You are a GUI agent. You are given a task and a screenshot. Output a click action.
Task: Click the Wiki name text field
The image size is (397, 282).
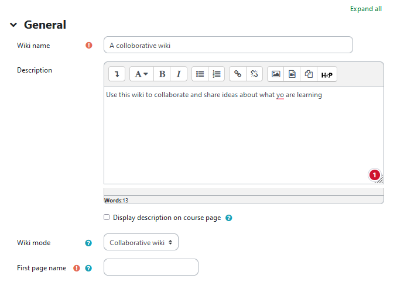click(x=228, y=45)
